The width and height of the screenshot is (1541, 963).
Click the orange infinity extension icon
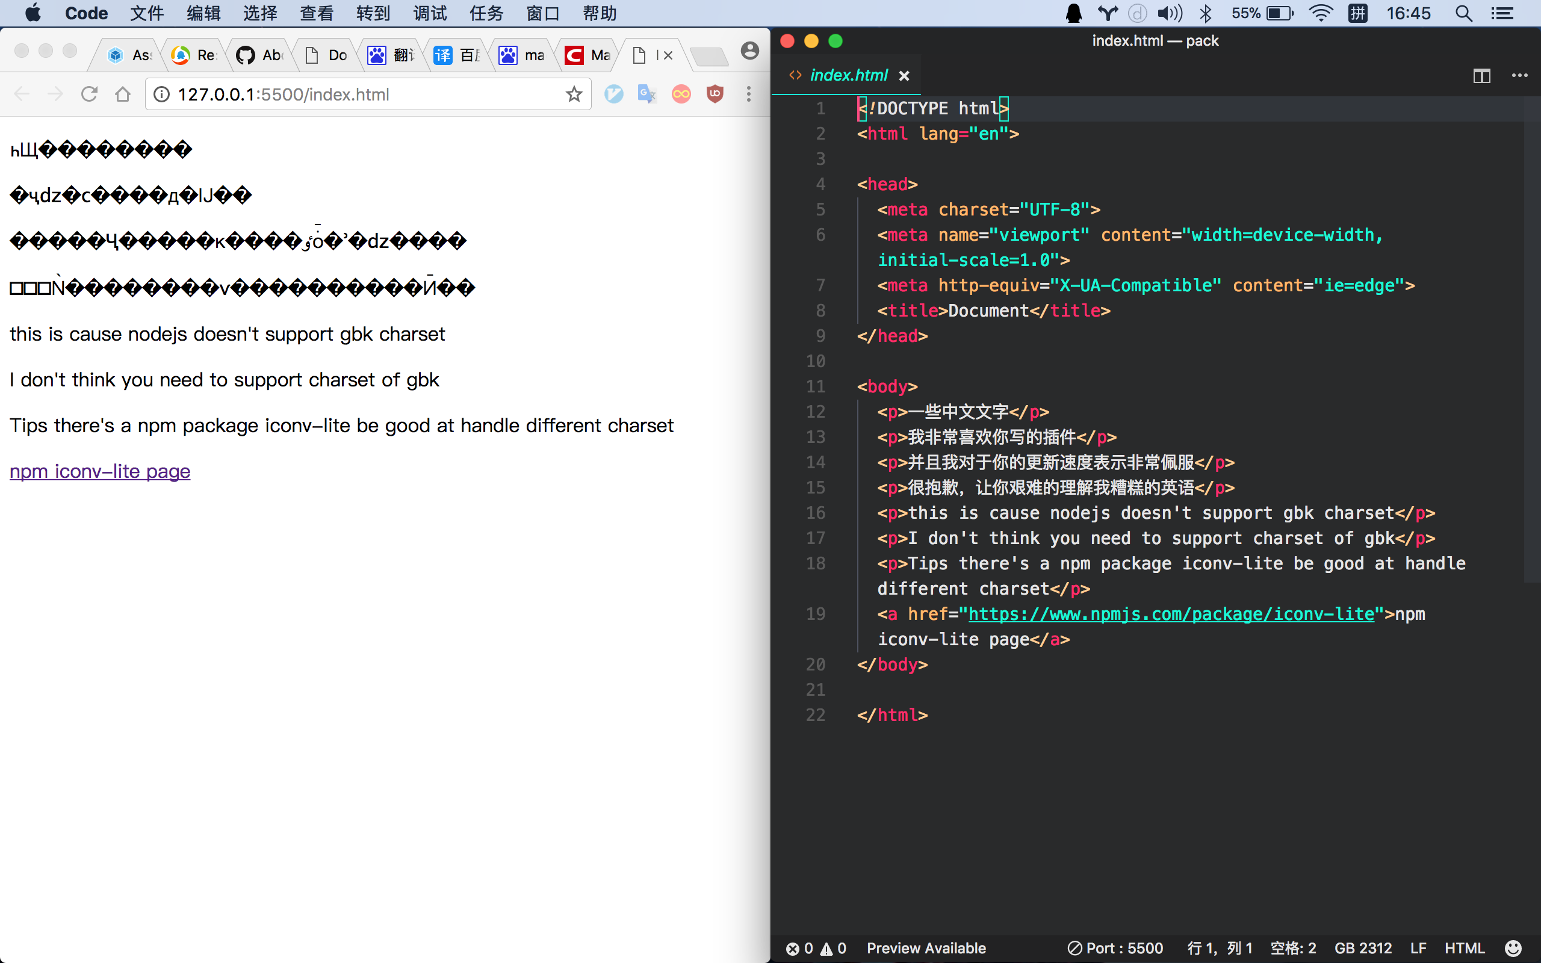pos(681,94)
